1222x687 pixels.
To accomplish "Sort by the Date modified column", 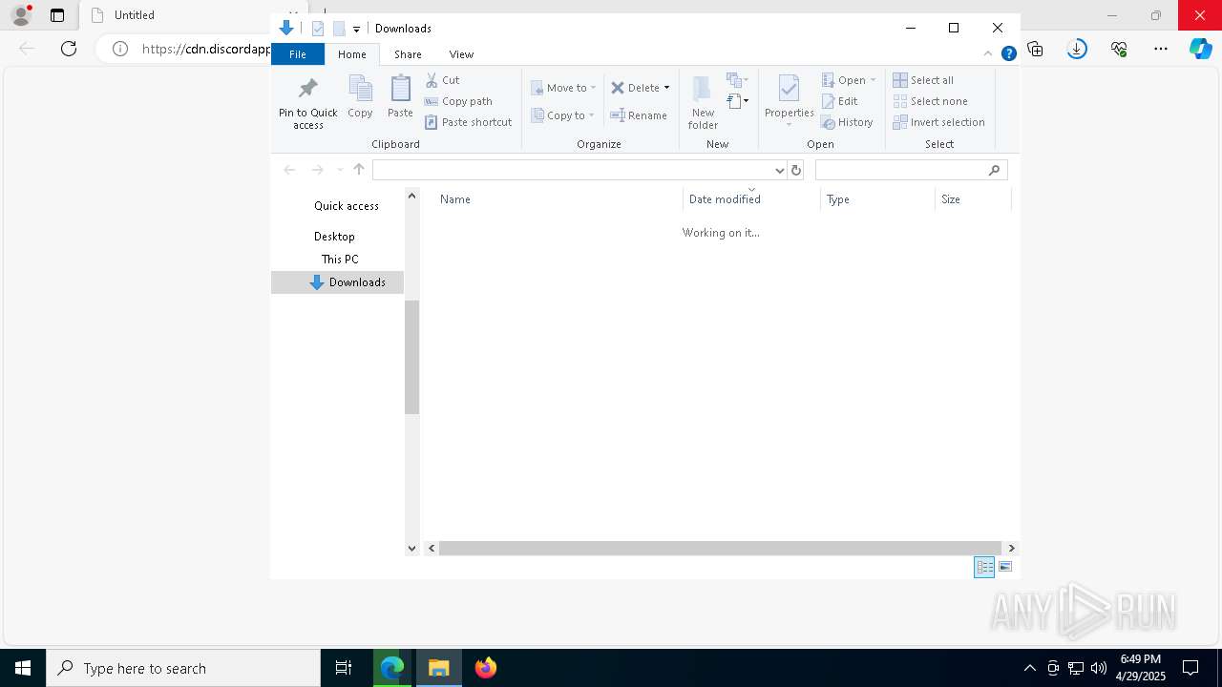I will point(751,199).
